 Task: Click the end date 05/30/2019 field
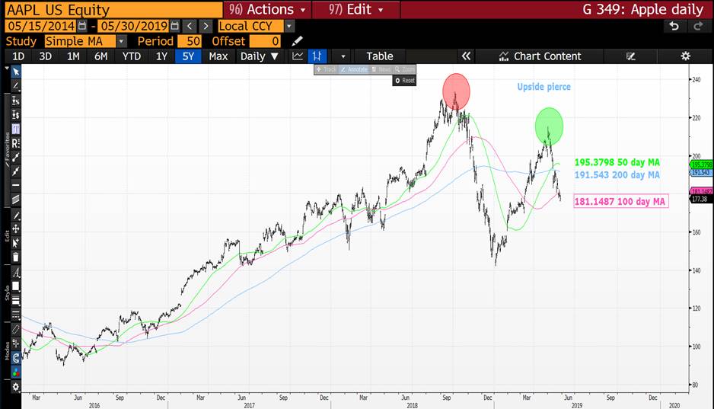click(x=134, y=26)
